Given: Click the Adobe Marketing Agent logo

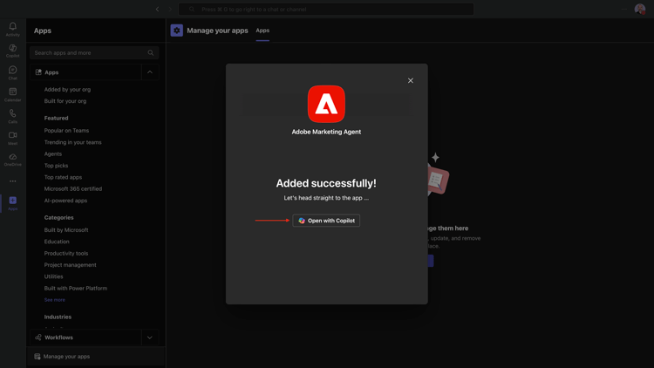Looking at the screenshot, I should click(x=326, y=104).
